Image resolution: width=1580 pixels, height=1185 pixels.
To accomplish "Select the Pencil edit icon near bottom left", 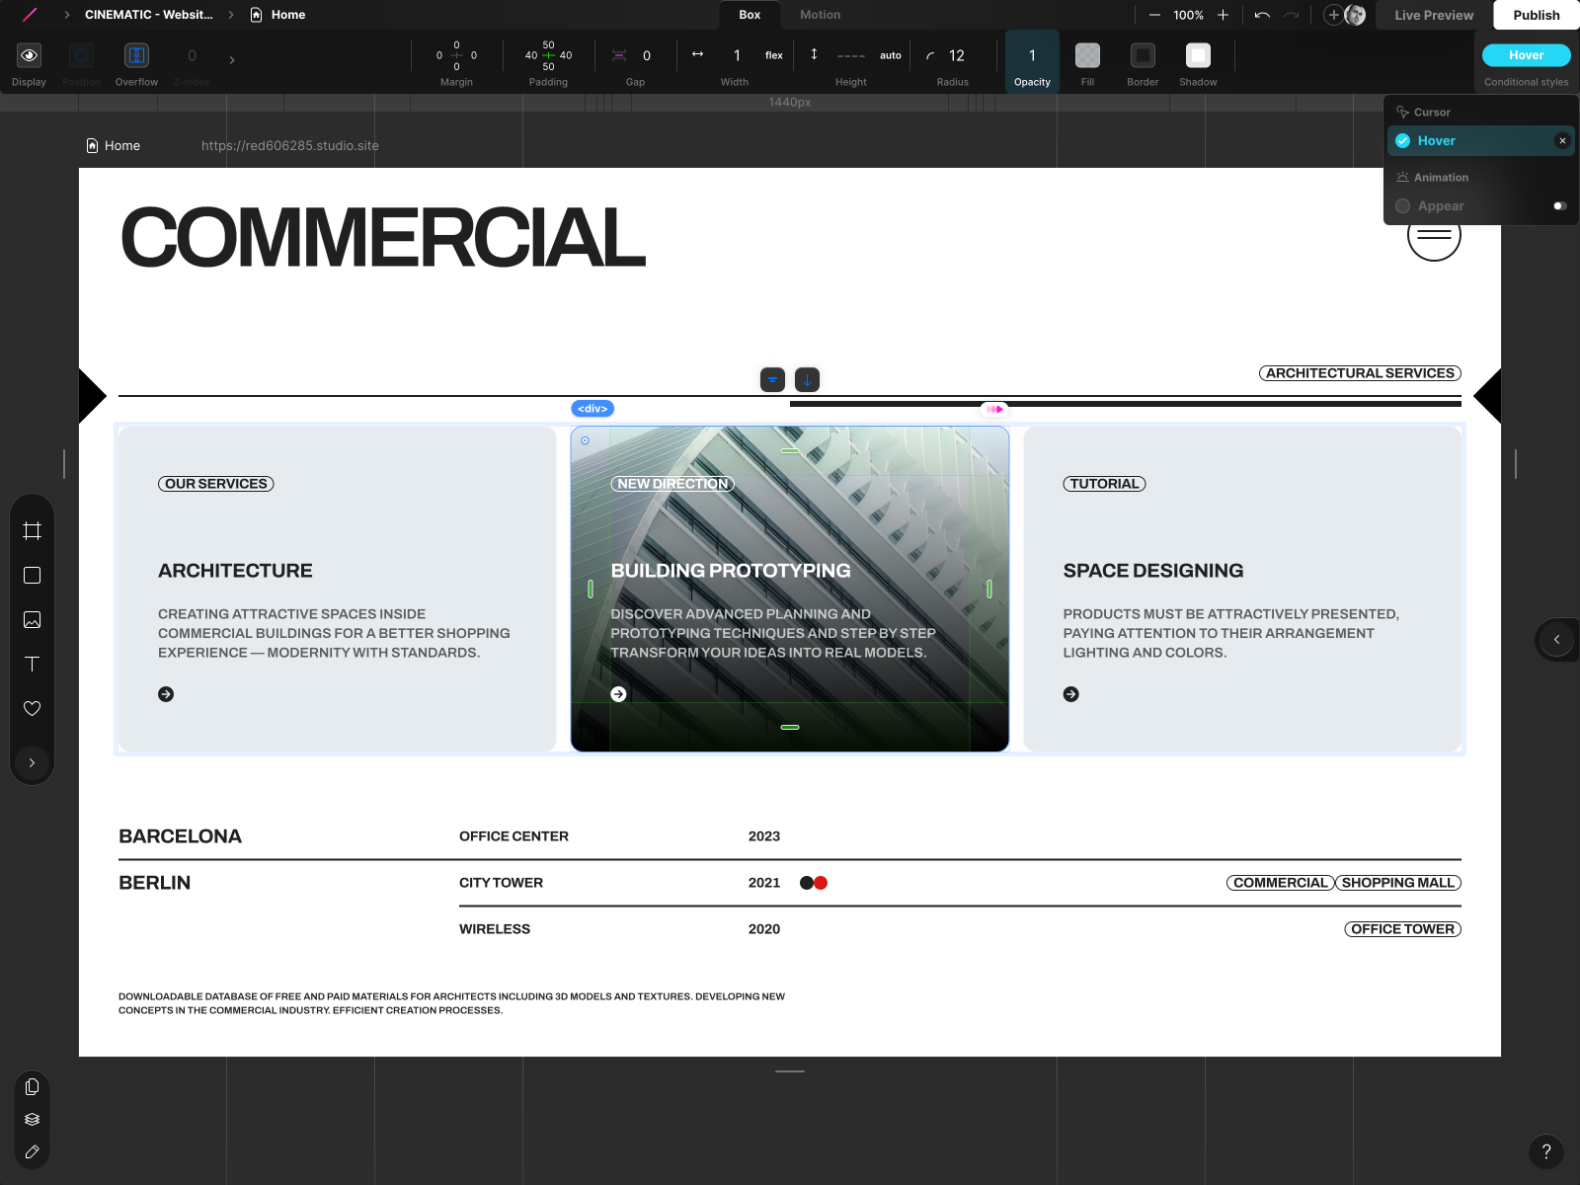I will click(x=32, y=1151).
